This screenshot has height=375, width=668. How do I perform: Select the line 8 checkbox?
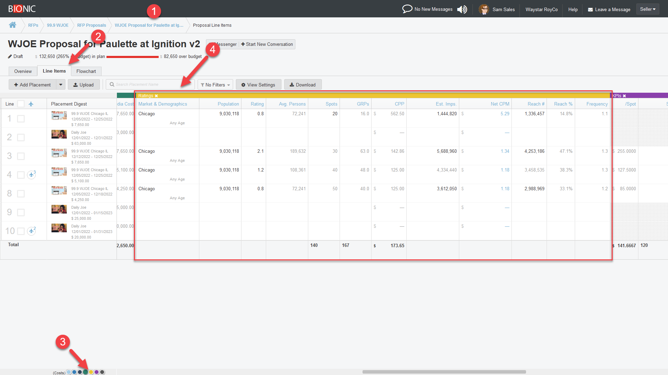click(21, 194)
